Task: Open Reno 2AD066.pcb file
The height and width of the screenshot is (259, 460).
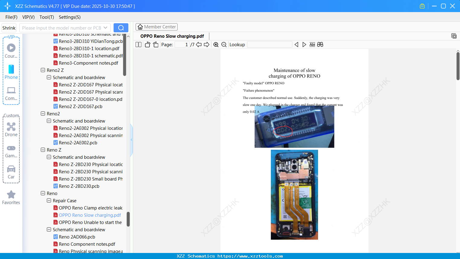Action: 74,237
